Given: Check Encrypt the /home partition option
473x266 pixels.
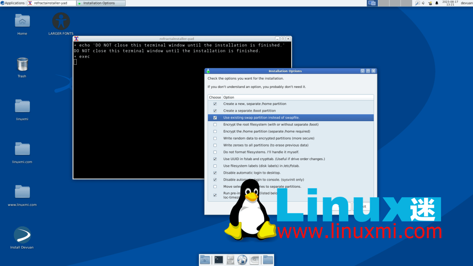Looking at the screenshot, I should click(x=215, y=132).
